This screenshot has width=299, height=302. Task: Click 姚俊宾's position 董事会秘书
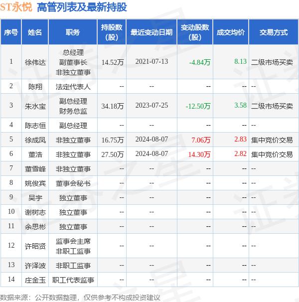[x=73, y=183]
